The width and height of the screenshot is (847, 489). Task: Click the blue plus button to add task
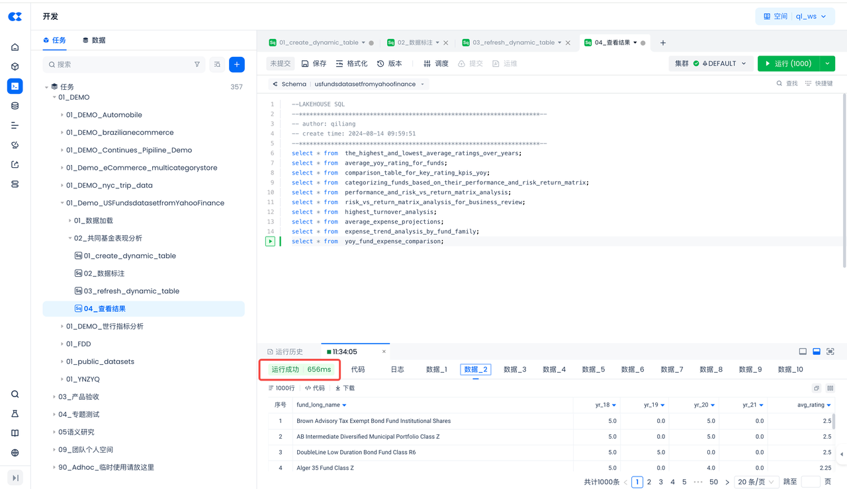pos(237,64)
